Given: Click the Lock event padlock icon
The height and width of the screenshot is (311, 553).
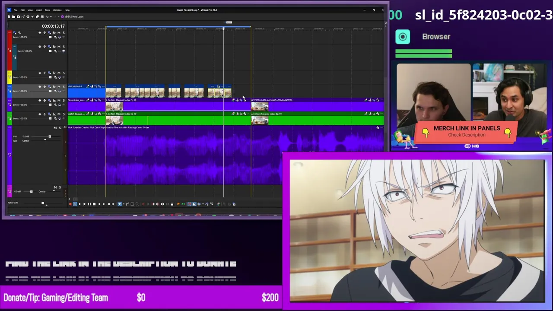Looking at the screenshot, I should click(x=172, y=204).
